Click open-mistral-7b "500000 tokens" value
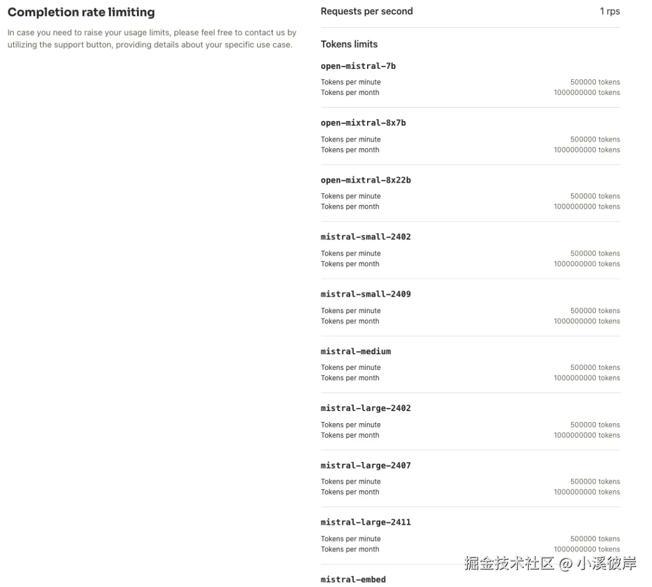This screenshot has height=587, width=652. pos(595,82)
